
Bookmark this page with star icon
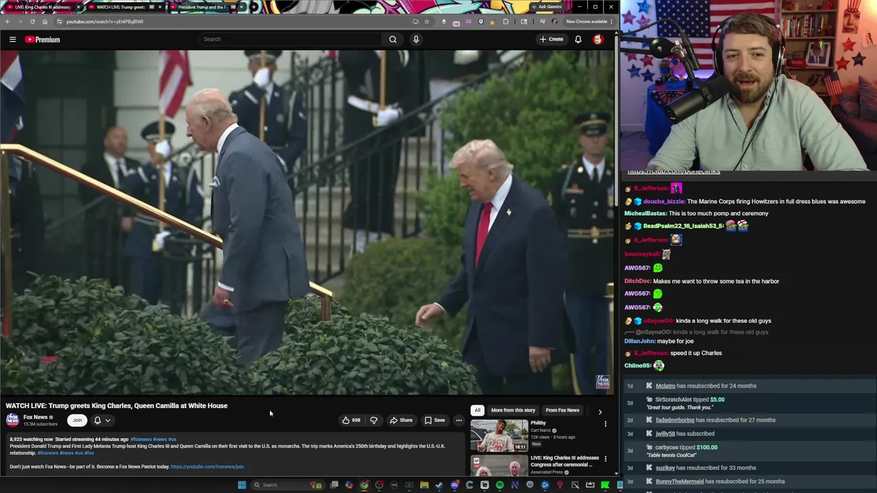[427, 21]
